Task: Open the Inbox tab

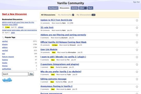Action: pyautogui.click(x=83, y=8)
